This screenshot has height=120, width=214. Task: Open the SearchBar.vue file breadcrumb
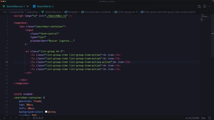click(53, 12)
